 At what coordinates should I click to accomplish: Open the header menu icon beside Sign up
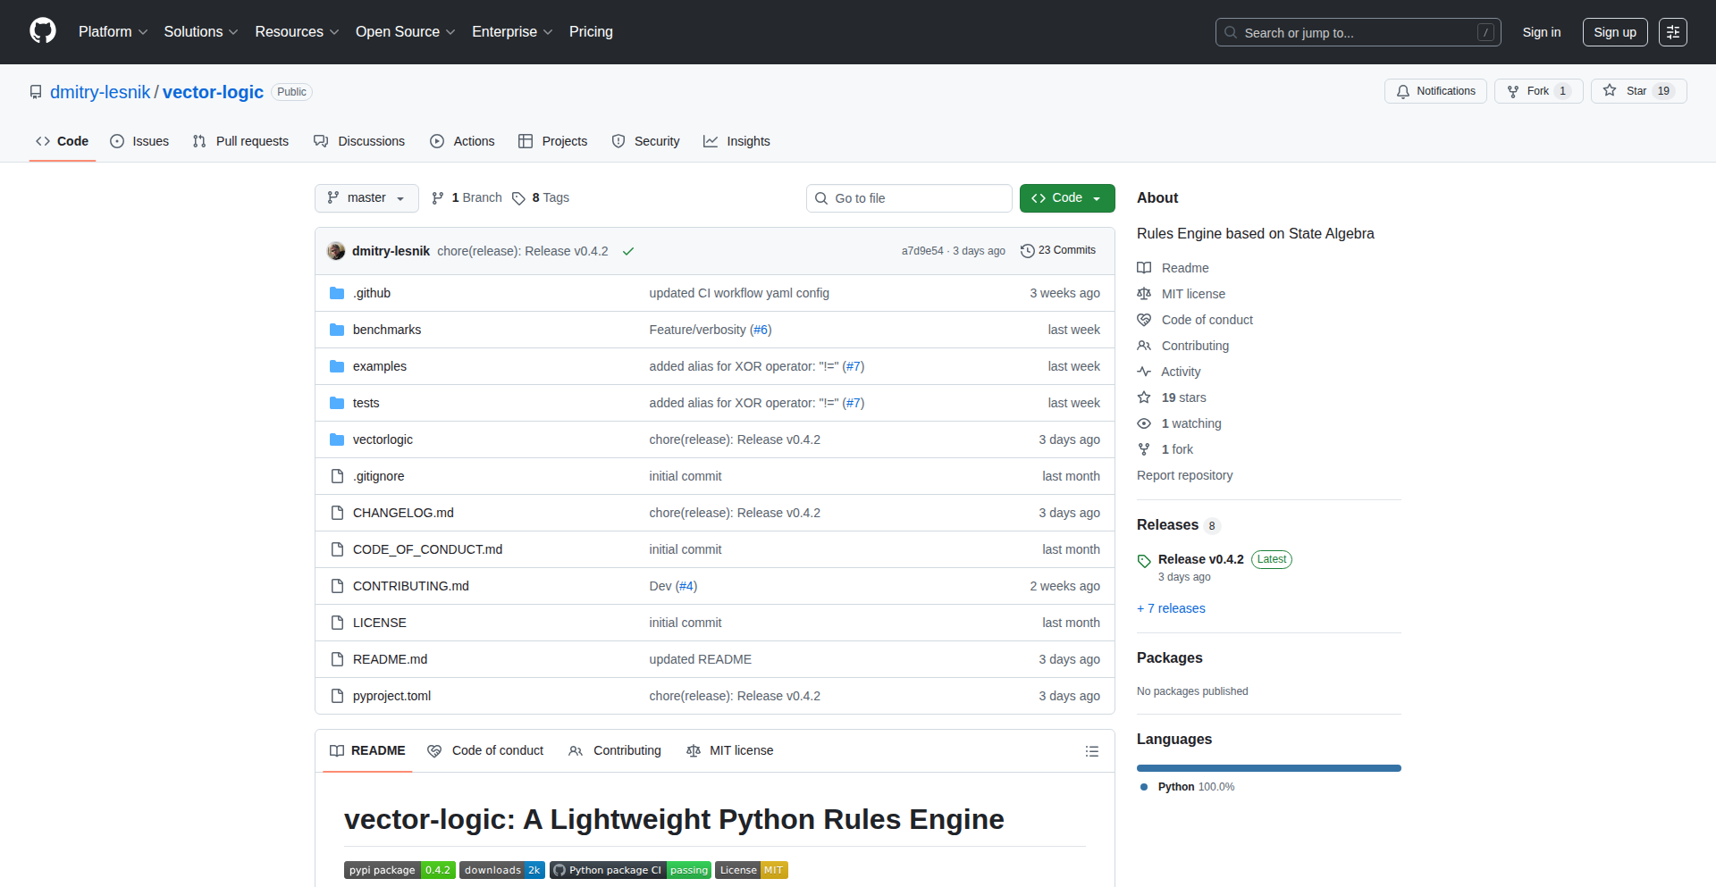(x=1672, y=32)
